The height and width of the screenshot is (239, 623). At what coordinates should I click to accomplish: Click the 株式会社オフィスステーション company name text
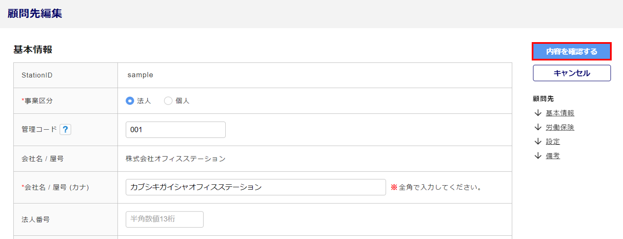[175, 158]
